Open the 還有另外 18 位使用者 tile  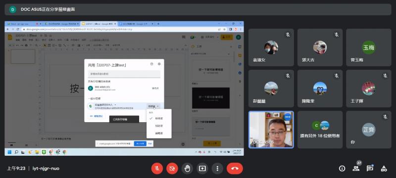320,130
